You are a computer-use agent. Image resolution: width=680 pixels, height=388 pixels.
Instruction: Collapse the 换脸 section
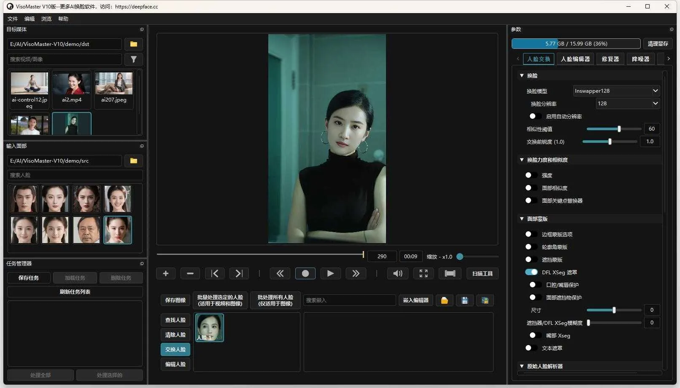coord(522,76)
